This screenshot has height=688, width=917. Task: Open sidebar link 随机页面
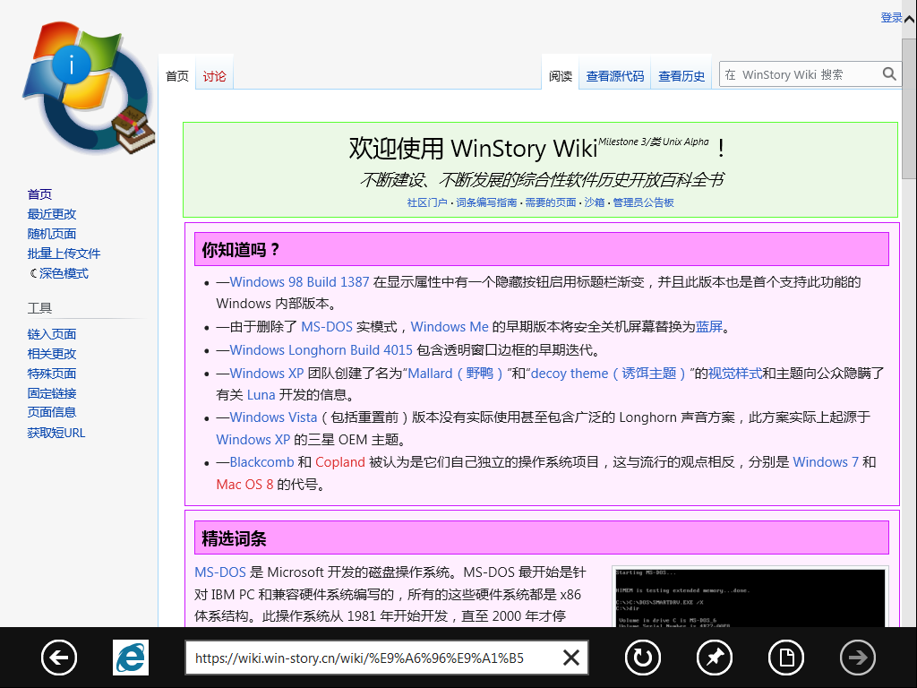pos(51,234)
